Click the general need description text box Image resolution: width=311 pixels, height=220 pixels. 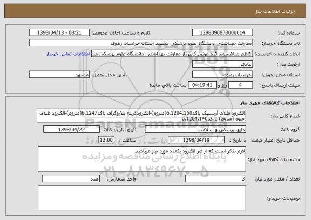pyautogui.click(x=141, y=116)
